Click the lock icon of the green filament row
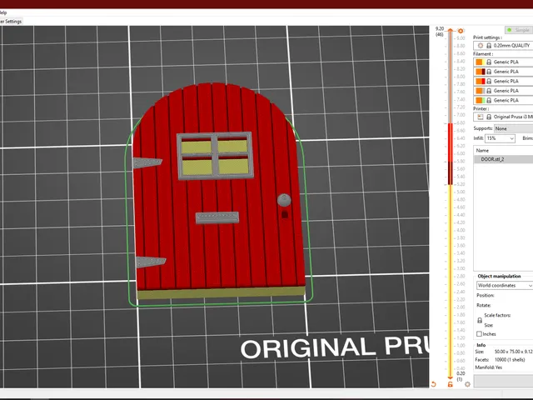 [489, 100]
